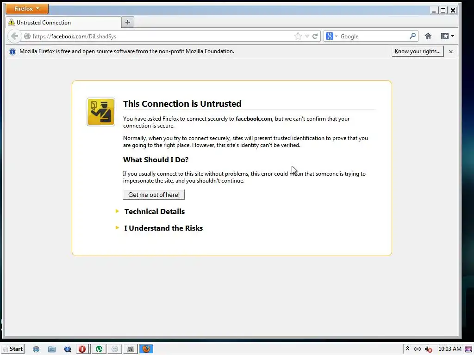Click the yellow passport officer warning icon
Image resolution: width=474 pixels, height=355 pixels.
coord(100,112)
